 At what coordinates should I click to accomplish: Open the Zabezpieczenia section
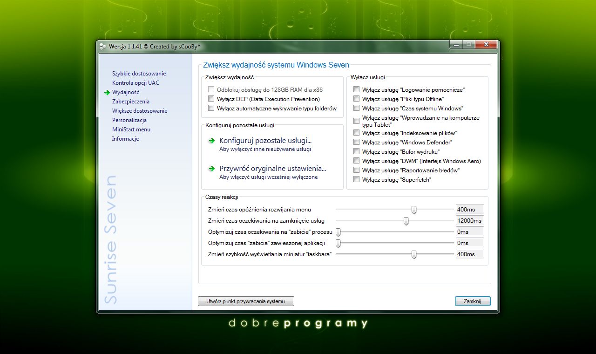click(x=131, y=102)
